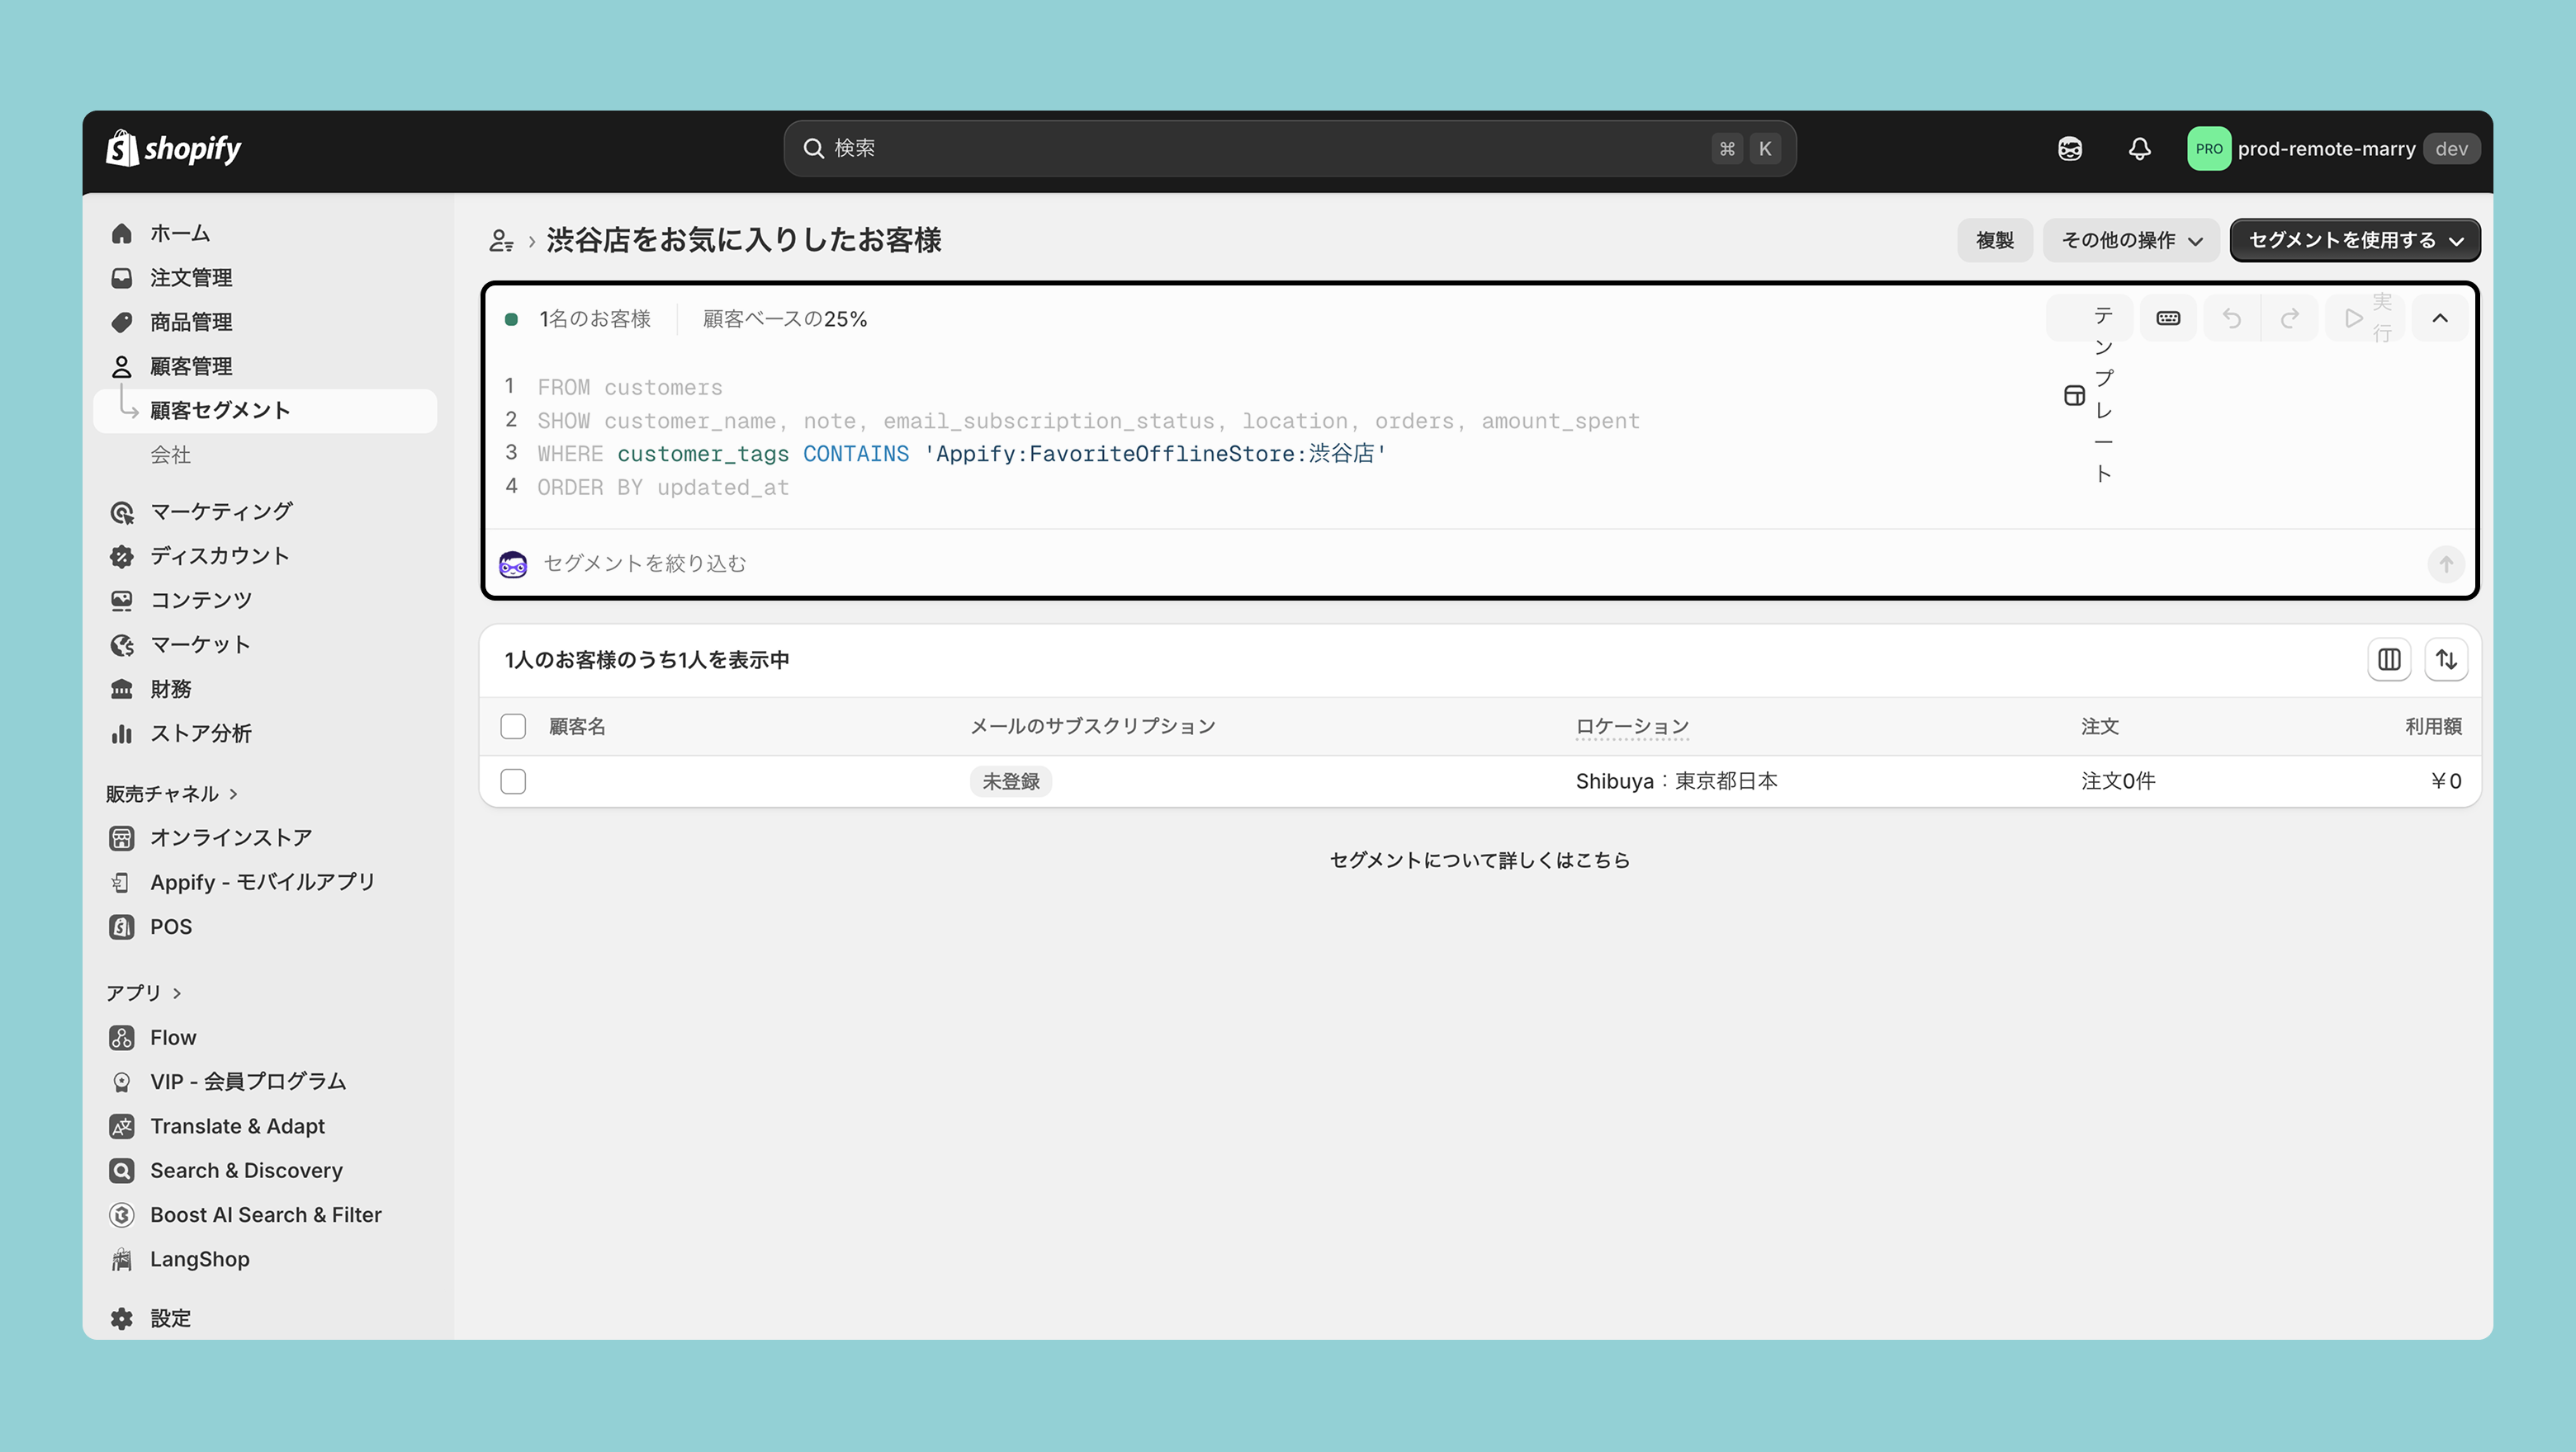The width and height of the screenshot is (2576, 1452).
Task: Open the Sidekick assistant icon in the top bar
Action: [x=2069, y=148]
